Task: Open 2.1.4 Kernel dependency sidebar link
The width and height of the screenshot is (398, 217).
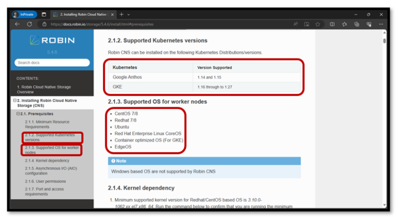Action: pos(47,161)
